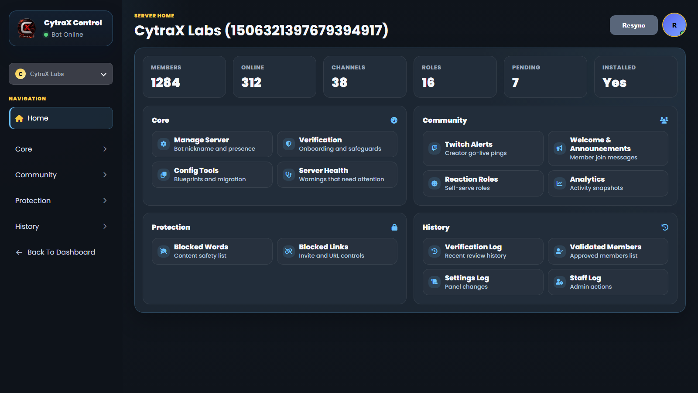The width and height of the screenshot is (698, 393).
Task: Click the Reaction Roles smiley icon
Action: [435, 183]
